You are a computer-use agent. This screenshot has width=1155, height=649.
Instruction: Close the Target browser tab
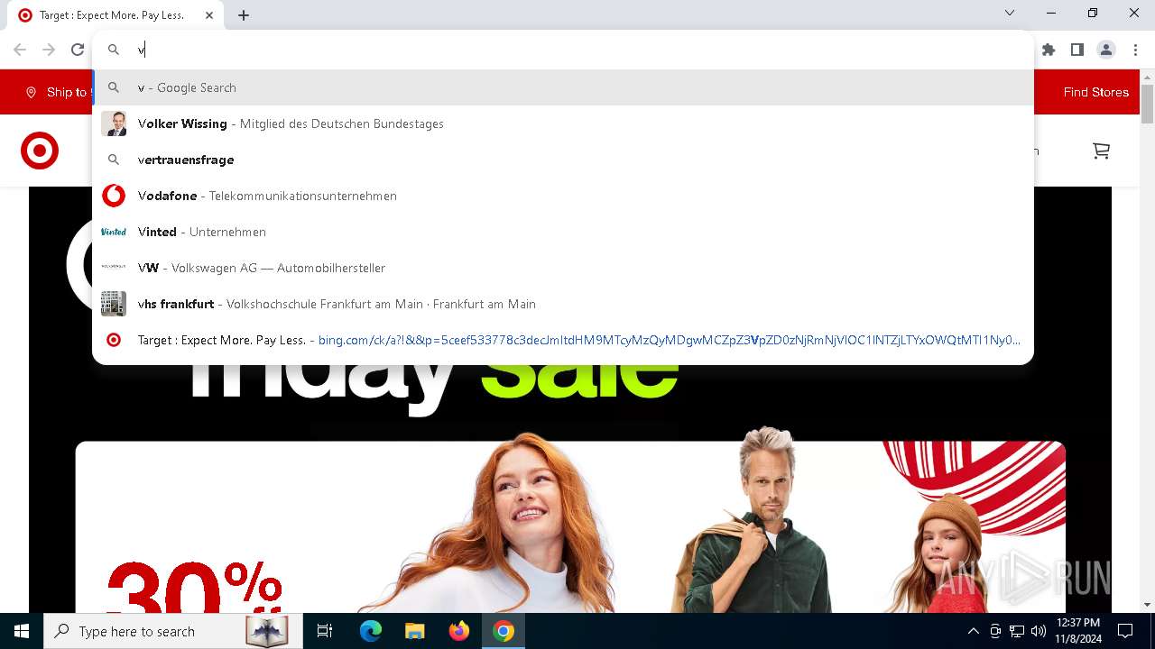click(x=209, y=15)
